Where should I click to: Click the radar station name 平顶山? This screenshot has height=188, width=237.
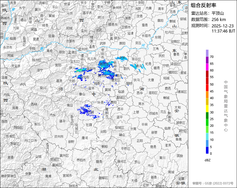click(218, 13)
